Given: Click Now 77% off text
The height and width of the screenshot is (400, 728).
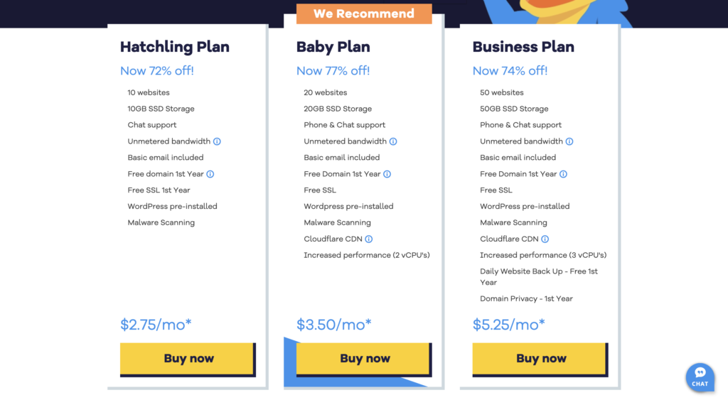Looking at the screenshot, I should point(333,70).
